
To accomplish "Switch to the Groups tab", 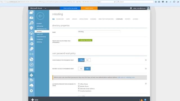I will tap(75, 19).
